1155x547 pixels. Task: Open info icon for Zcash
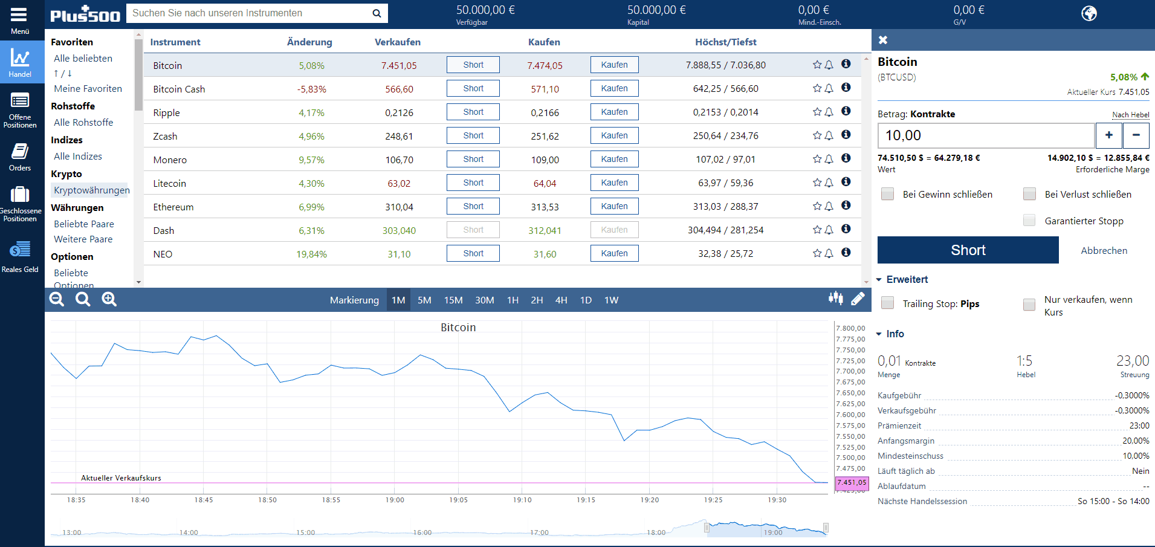pos(846,135)
